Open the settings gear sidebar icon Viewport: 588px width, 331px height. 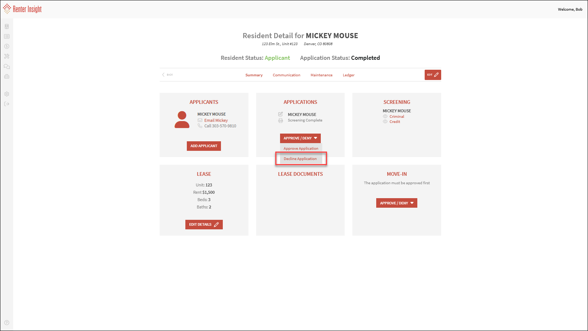coord(7,94)
